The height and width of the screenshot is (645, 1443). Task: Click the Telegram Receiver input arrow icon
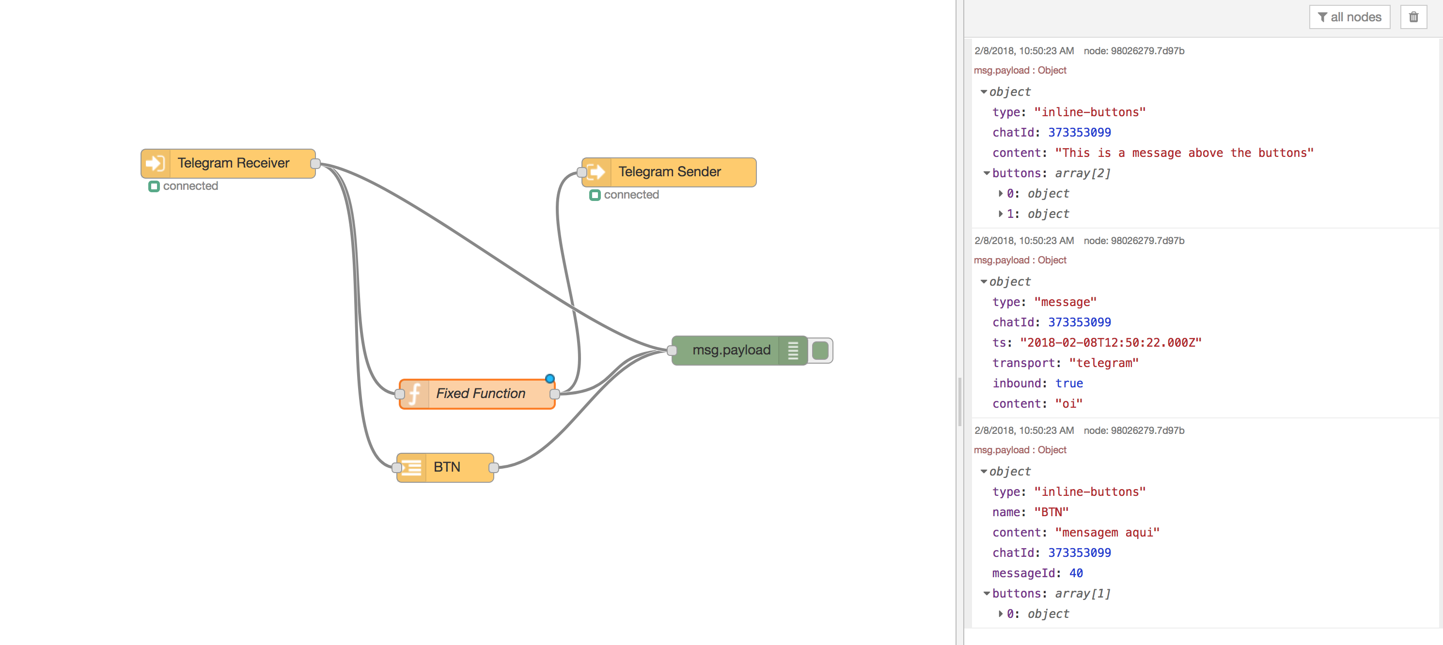tap(155, 163)
